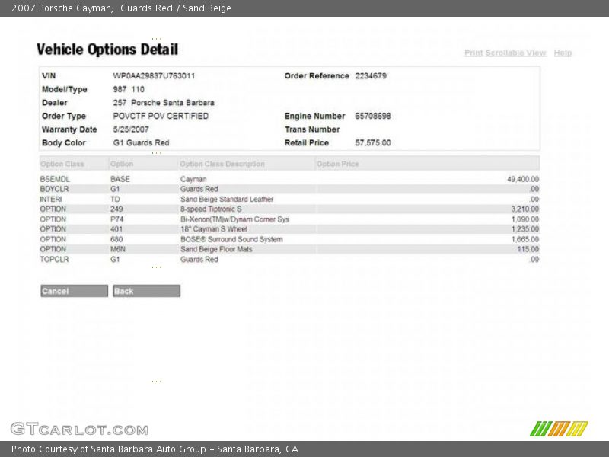Image resolution: width=609 pixels, height=457 pixels.
Task: Open the Print Scrollable View link
Action: coord(505,53)
